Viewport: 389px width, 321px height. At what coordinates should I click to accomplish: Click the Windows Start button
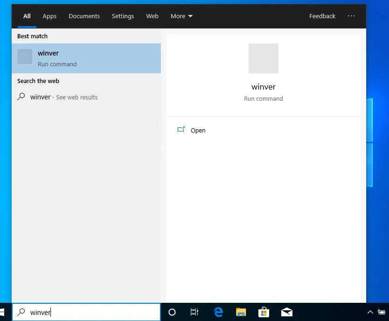[x=2, y=312]
